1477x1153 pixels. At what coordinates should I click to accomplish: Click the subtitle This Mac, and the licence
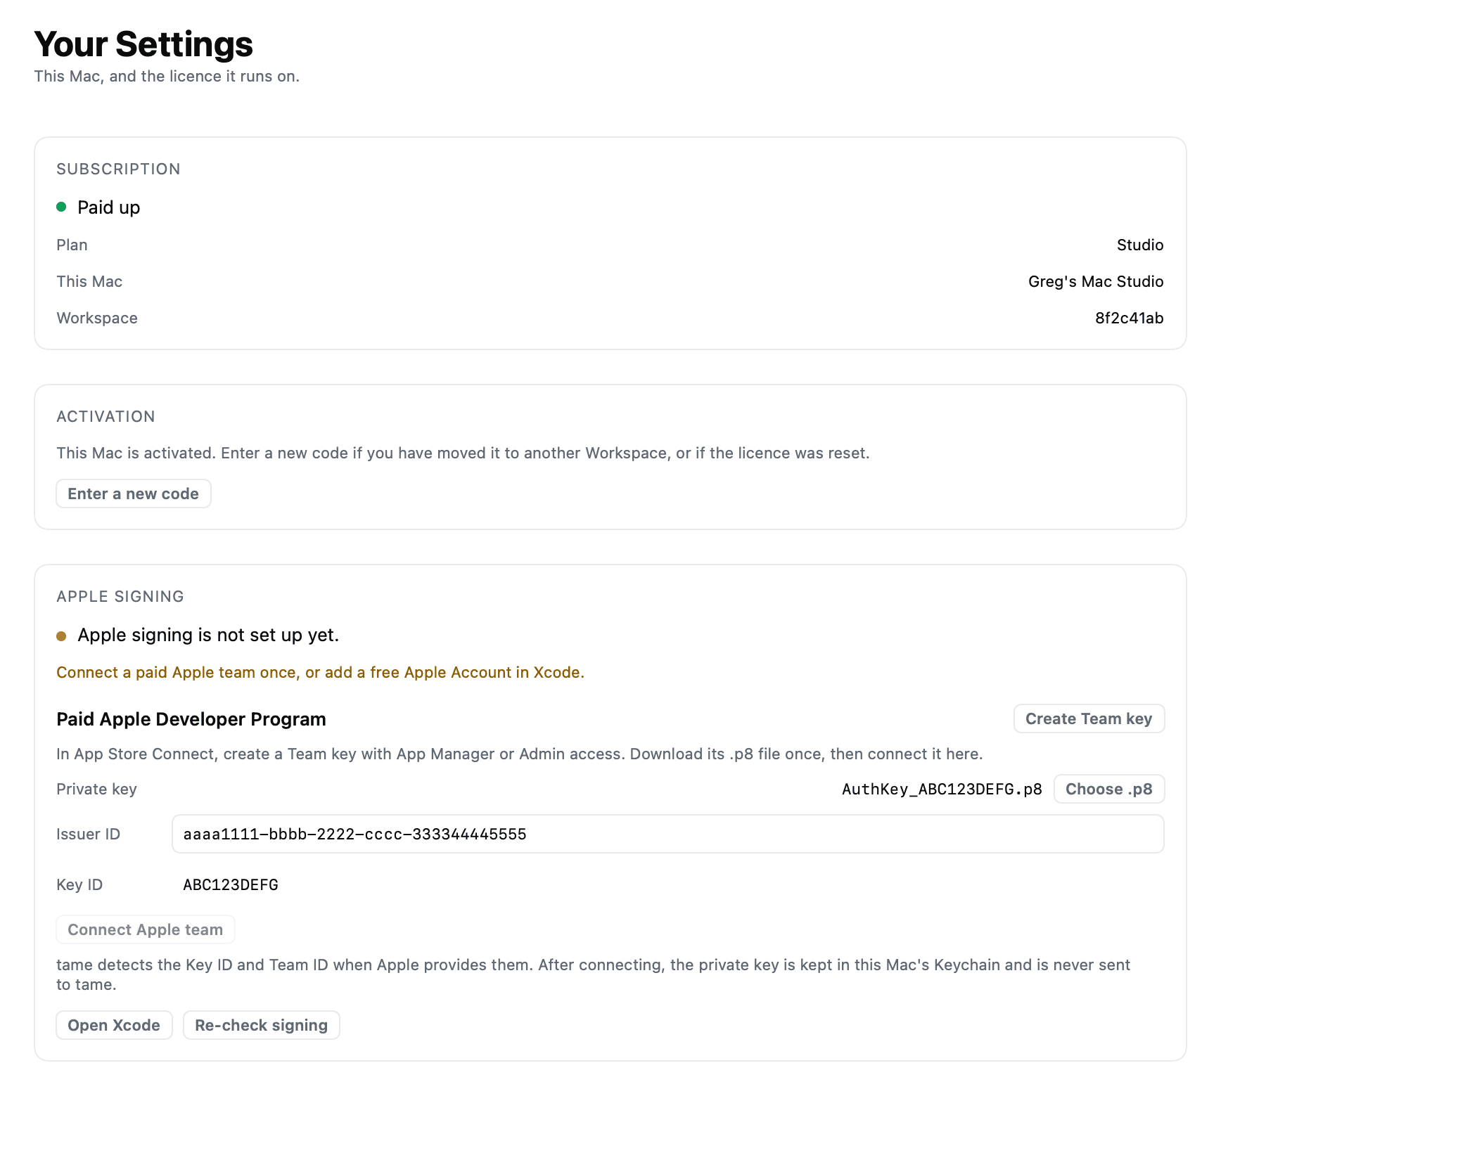click(x=167, y=76)
